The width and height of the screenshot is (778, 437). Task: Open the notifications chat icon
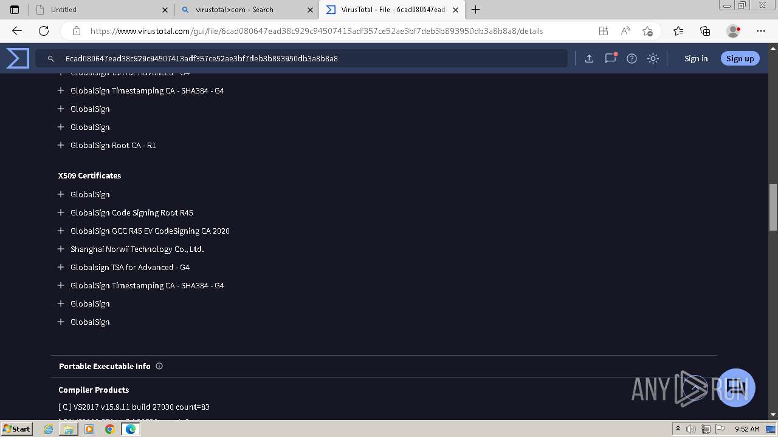coord(610,58)
